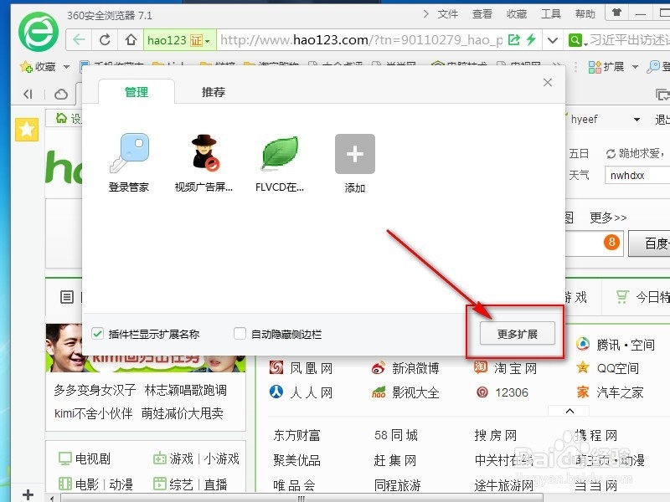Collapse the site list with up chevron
670x502 pixels.
569,411
